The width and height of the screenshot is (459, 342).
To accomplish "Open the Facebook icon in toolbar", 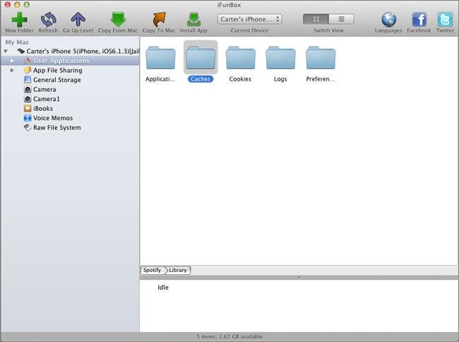I will tap(419, 19).
